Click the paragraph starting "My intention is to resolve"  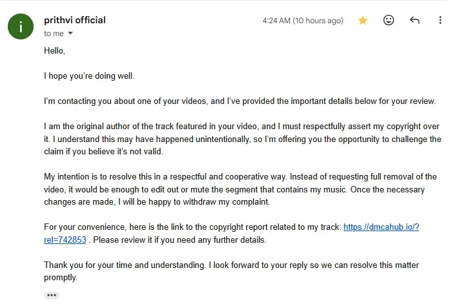click(240, 189)
